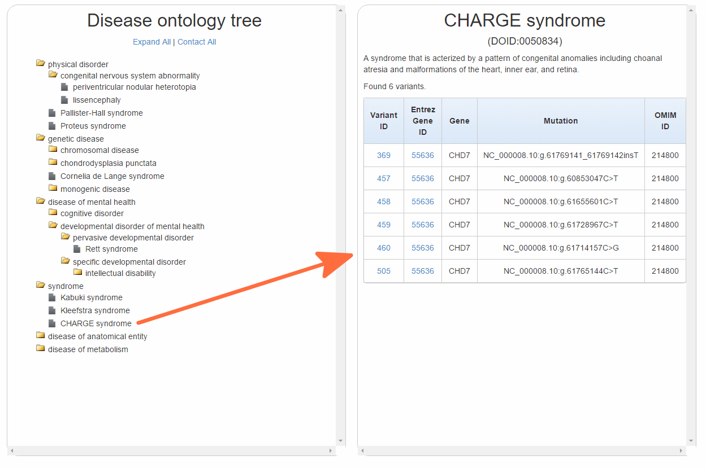Collapse disease of mental health folder icon
The width and height of the screenshot is (706, 469).
point(40,201)
